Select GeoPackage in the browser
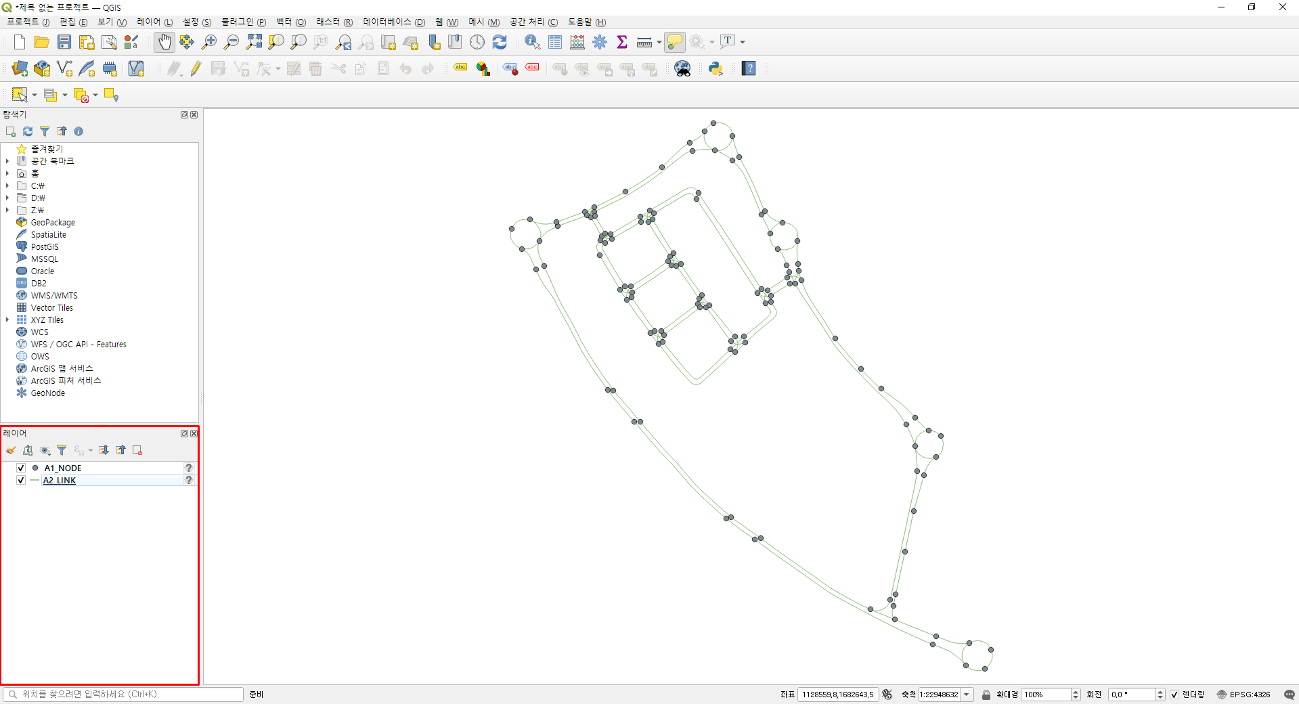Viewport: 1299px width, 704px height. [x=53, y=222]
